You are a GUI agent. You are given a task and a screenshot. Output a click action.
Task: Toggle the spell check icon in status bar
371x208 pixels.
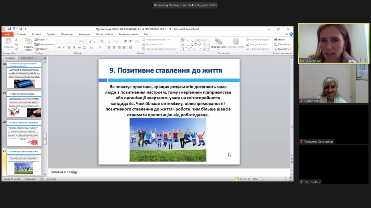click(x=42, y=179)
